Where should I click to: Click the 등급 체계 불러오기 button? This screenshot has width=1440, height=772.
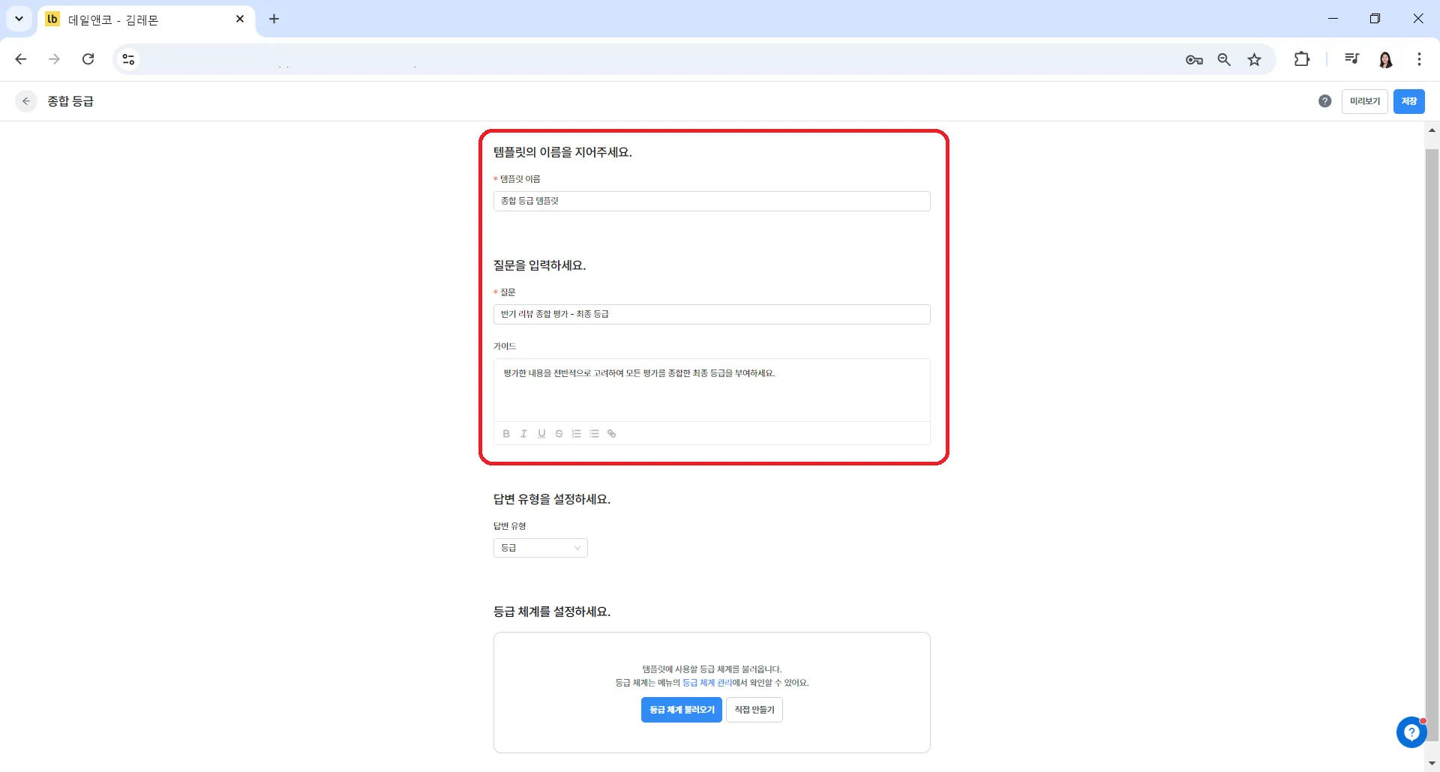(x=681, y=710)
